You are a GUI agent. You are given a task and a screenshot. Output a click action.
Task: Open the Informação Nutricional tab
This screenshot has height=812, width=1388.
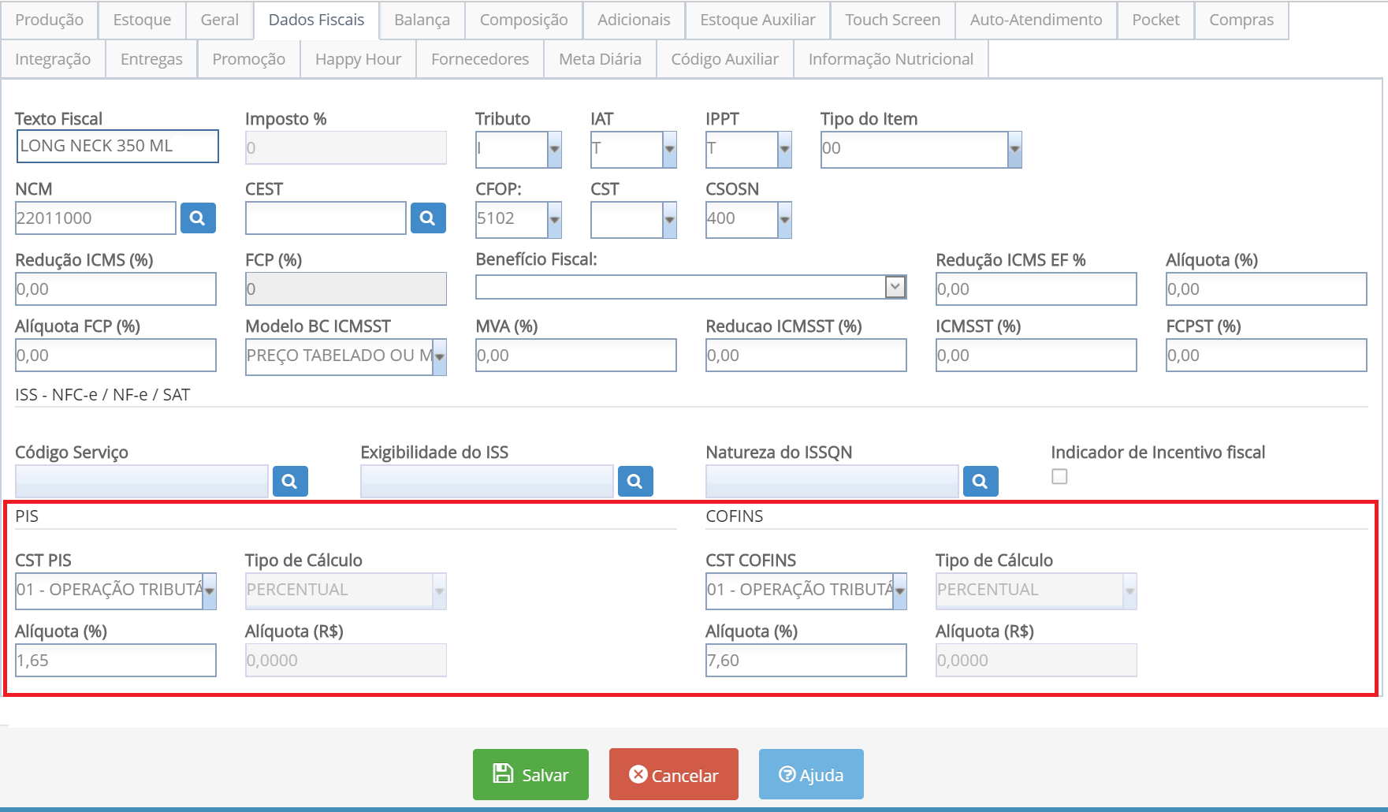(x=891, y=59)
